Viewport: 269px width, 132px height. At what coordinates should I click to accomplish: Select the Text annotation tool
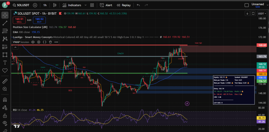point(5,62)
